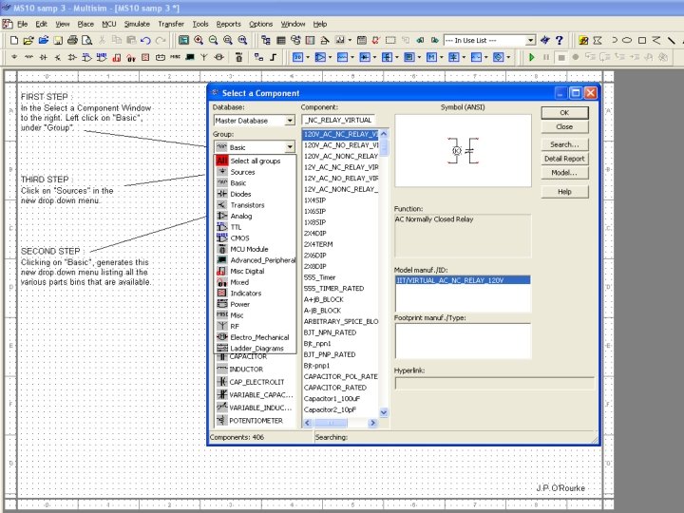
Task: Open the Transfer menu
Action: coord(171,24)
